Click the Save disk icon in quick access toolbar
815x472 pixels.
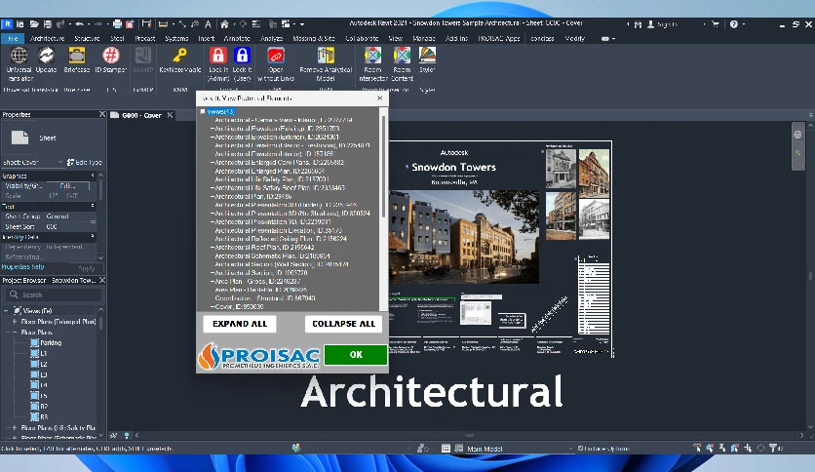point(48,24)
